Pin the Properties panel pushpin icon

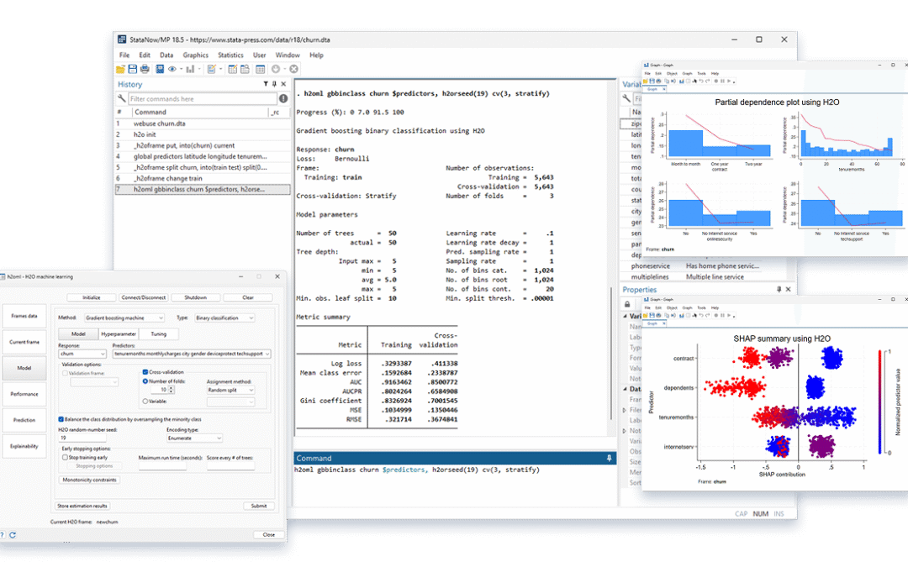pos(779,289)
